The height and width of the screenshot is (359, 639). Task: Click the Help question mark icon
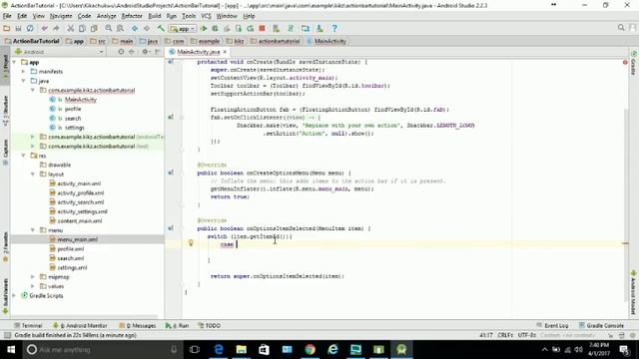tap(334, 29)
